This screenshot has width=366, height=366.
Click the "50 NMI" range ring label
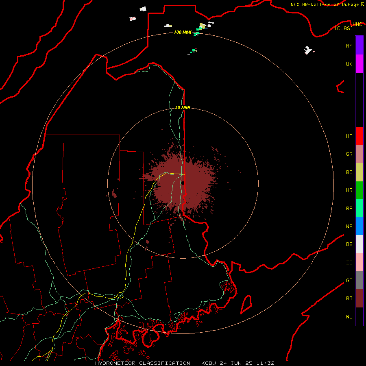click(183, 107)
